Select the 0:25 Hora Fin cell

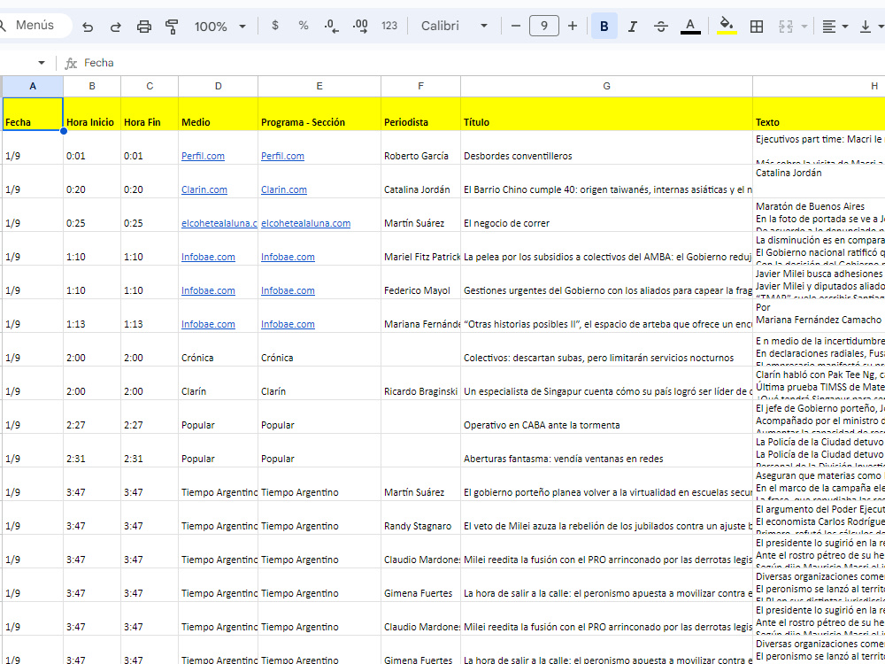(150, 215)
